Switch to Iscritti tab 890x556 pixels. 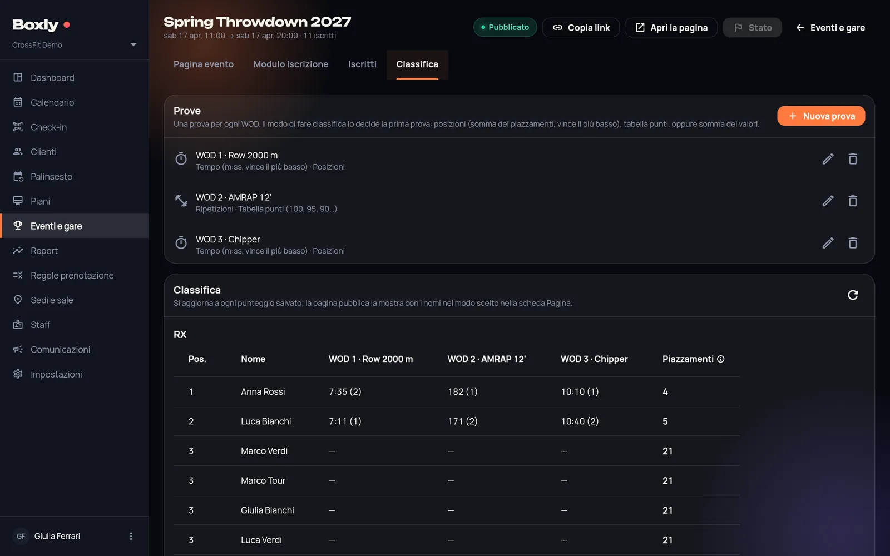point(362,64)
